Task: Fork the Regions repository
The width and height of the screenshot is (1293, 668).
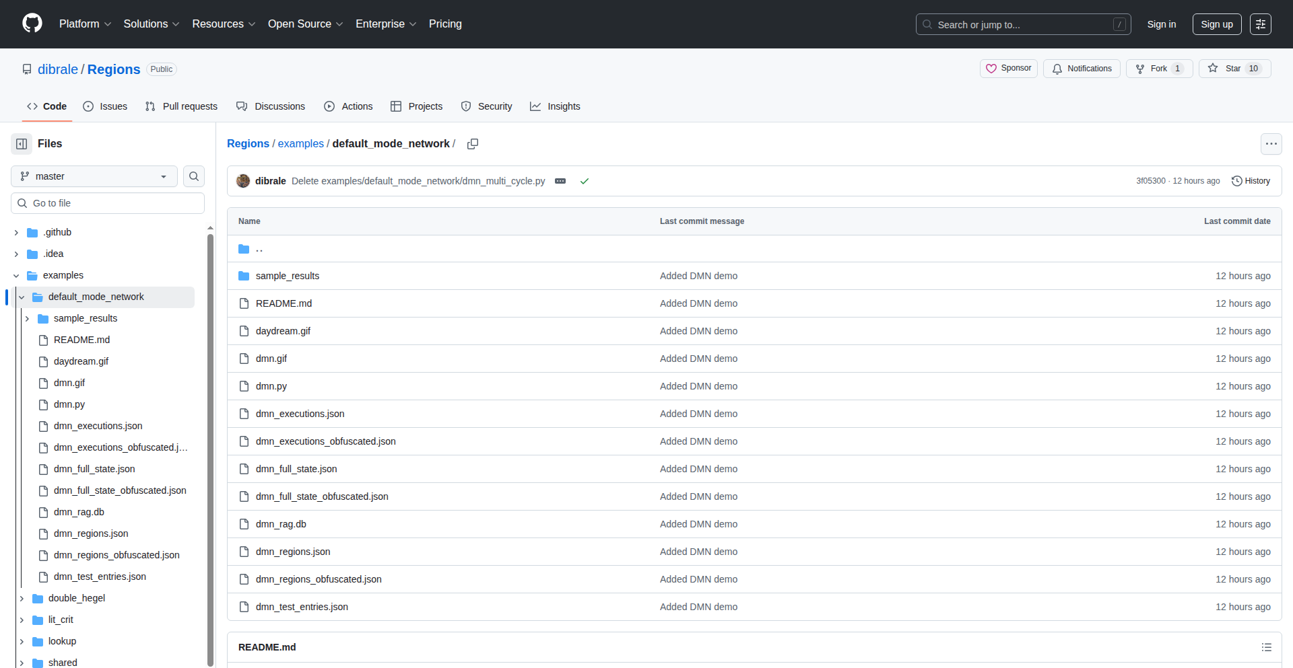Action: pyautogui.click(x=1159, y=69)
